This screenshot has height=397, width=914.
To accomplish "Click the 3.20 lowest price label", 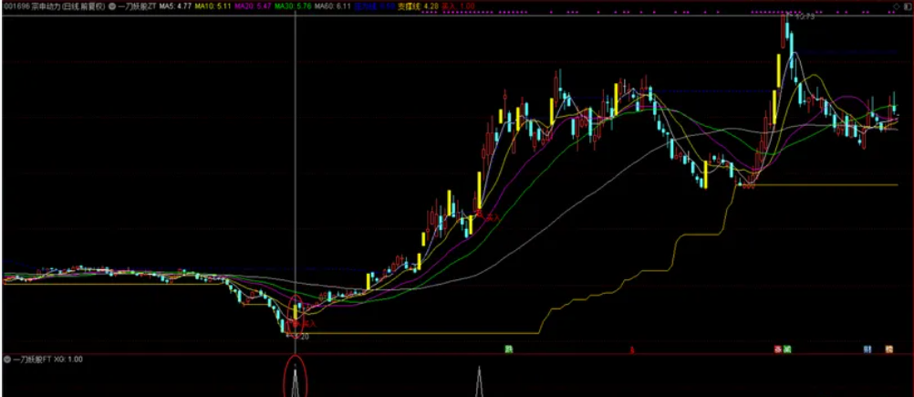I will (x=303, y=336).
